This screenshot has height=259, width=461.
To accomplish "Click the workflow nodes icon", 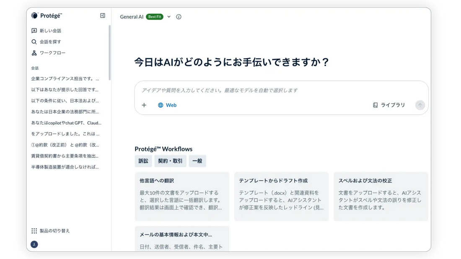I will 34,53.
